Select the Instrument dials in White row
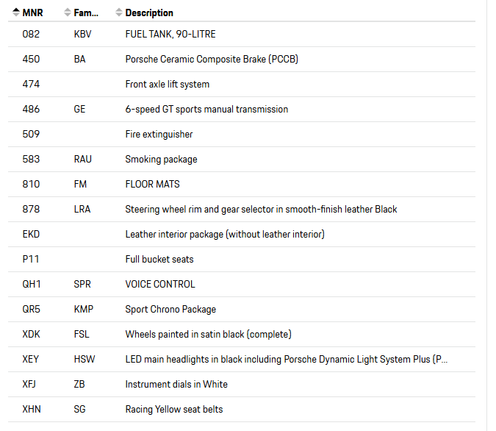The height and width of the screenshot is (431, 496). (242, 385)
